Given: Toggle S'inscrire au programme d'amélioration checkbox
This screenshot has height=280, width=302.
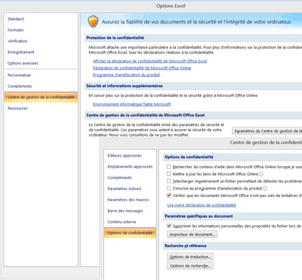Looking at the screenshot, I should [169, 188].
